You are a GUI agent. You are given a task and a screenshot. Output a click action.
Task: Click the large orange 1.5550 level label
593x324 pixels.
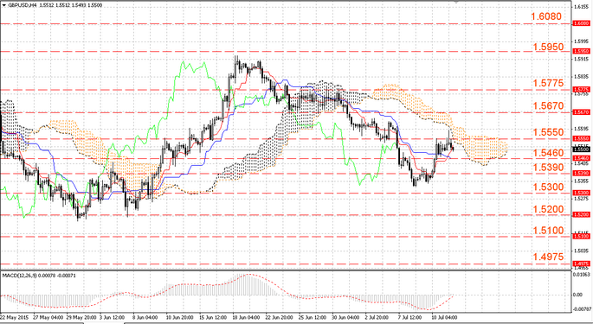tap(548, 132)
